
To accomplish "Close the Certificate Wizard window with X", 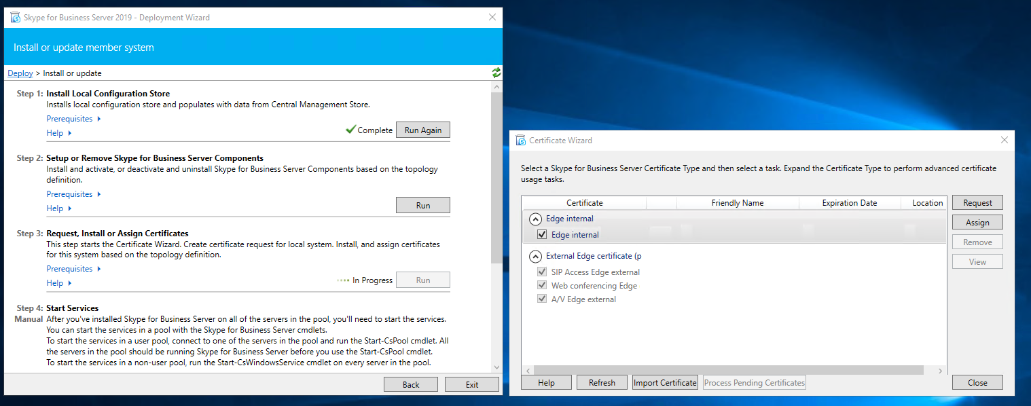I will [x=1005, y=141].
